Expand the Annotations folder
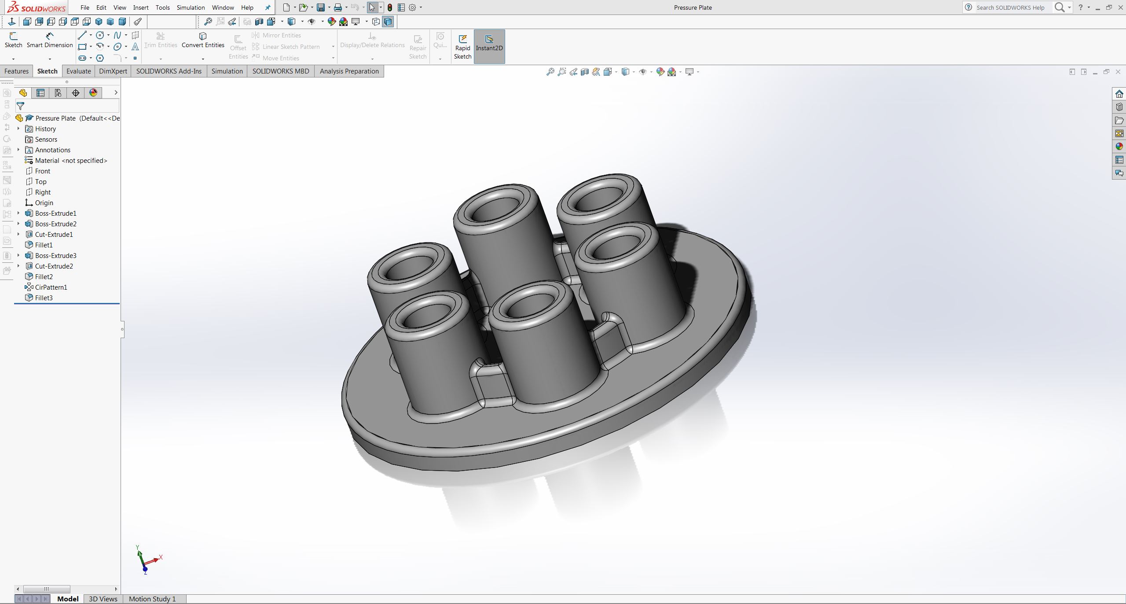Viewport: 1126px width, 604px height. (x=18, y=150)
